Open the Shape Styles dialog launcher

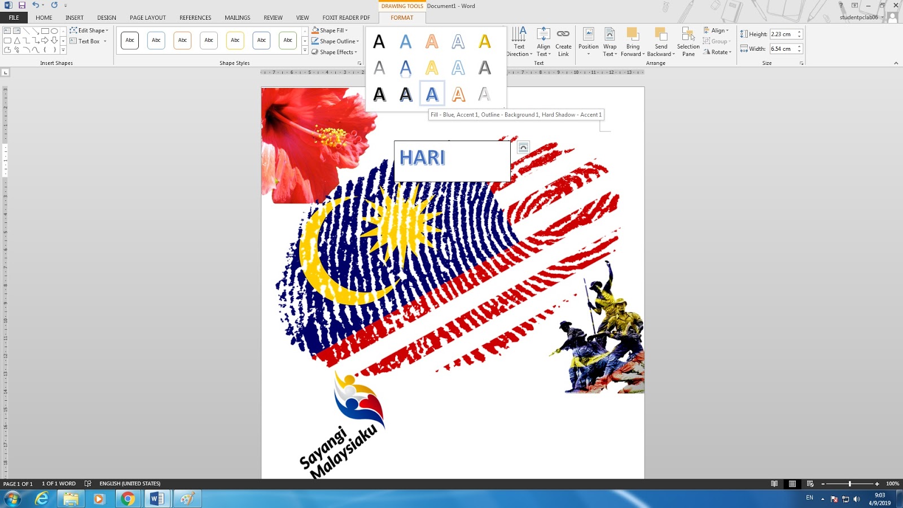360,63
